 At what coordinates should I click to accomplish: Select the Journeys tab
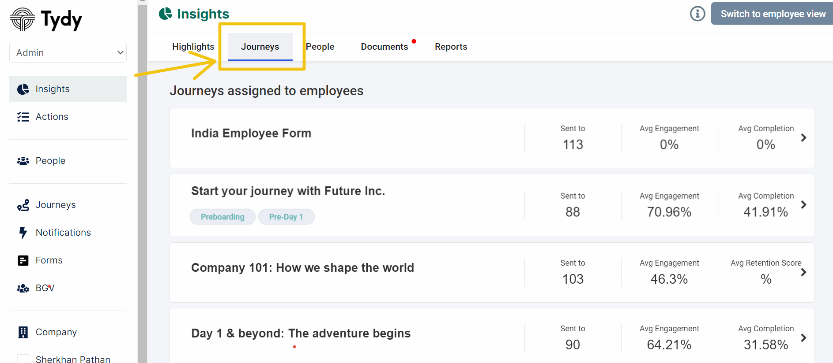(x=260, y=47)
